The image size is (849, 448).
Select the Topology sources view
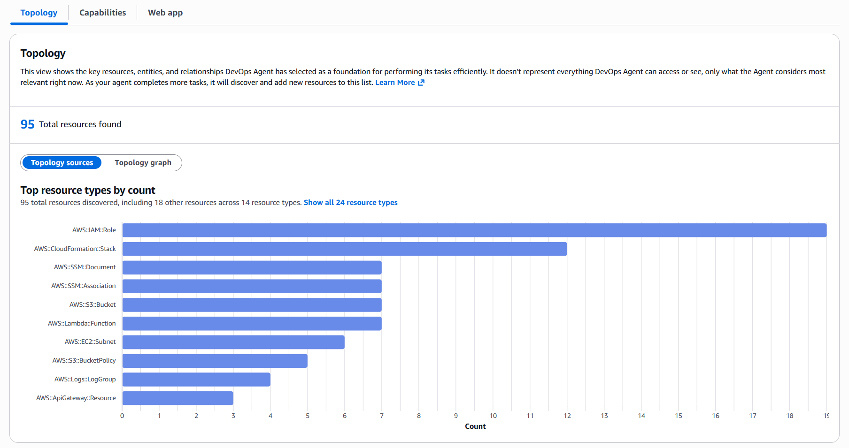coord(62,163)
